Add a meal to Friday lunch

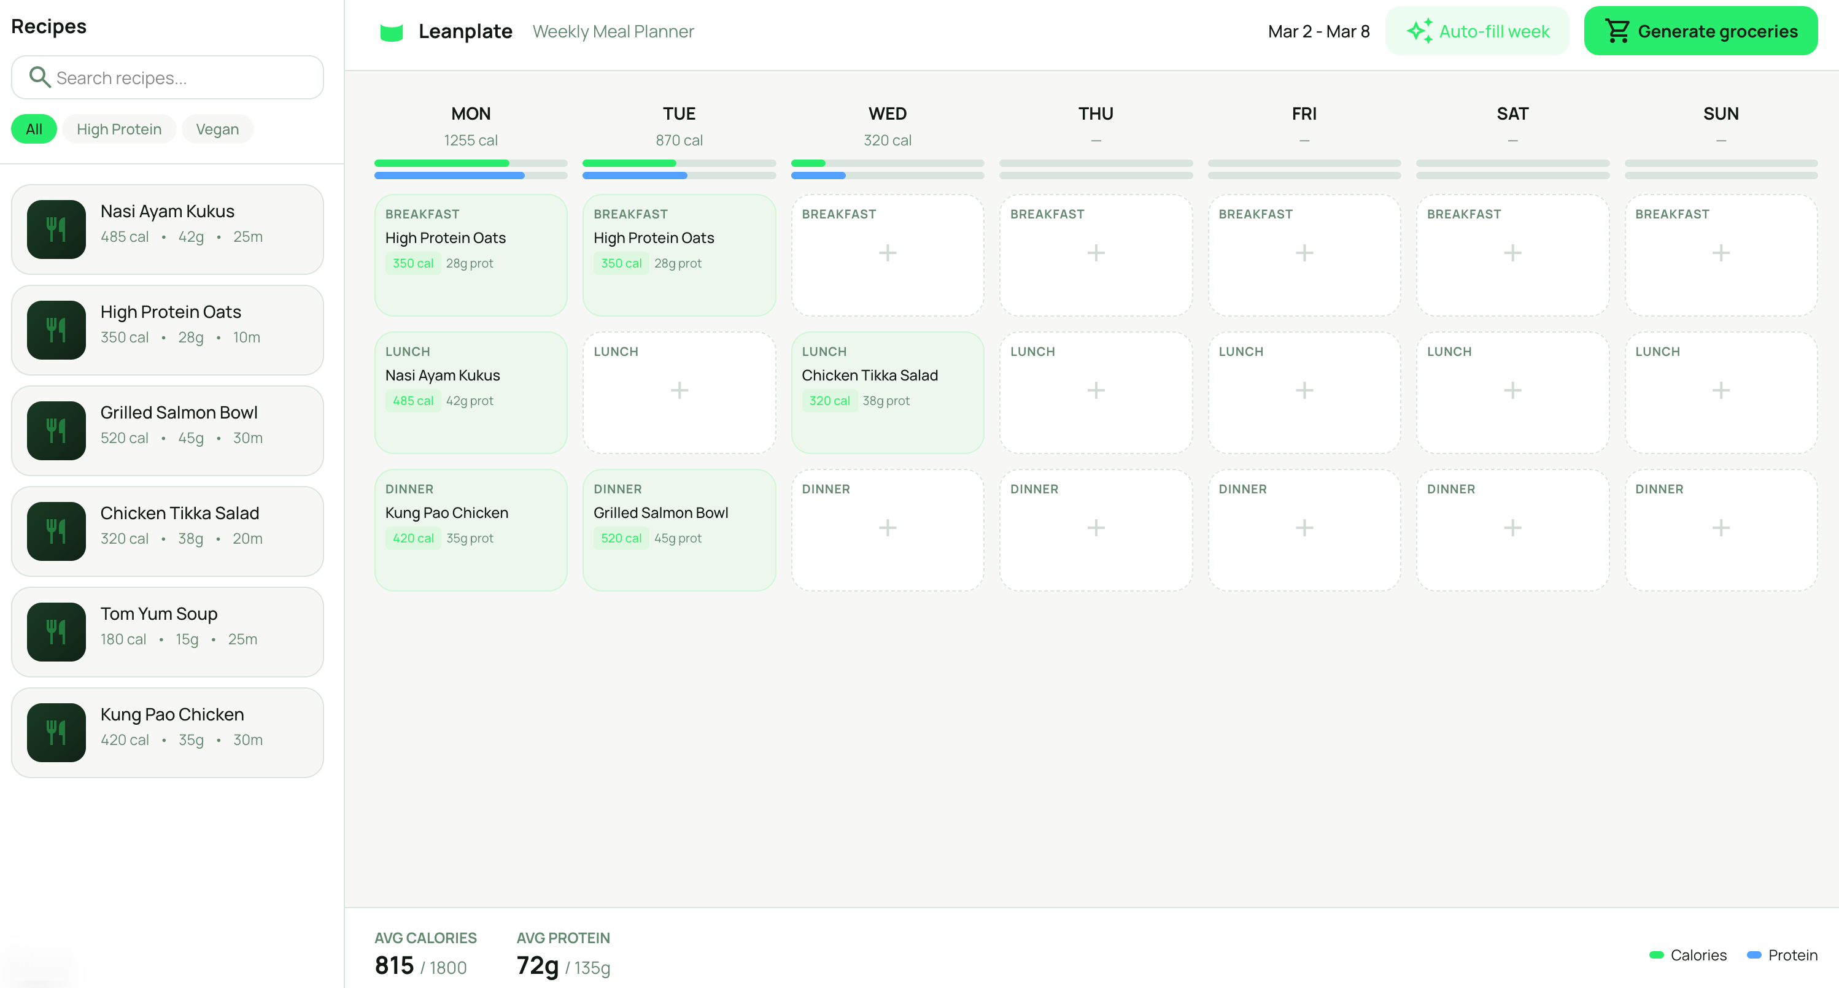pos(1304,390)
